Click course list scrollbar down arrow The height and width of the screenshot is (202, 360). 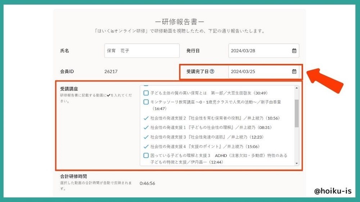297,163
